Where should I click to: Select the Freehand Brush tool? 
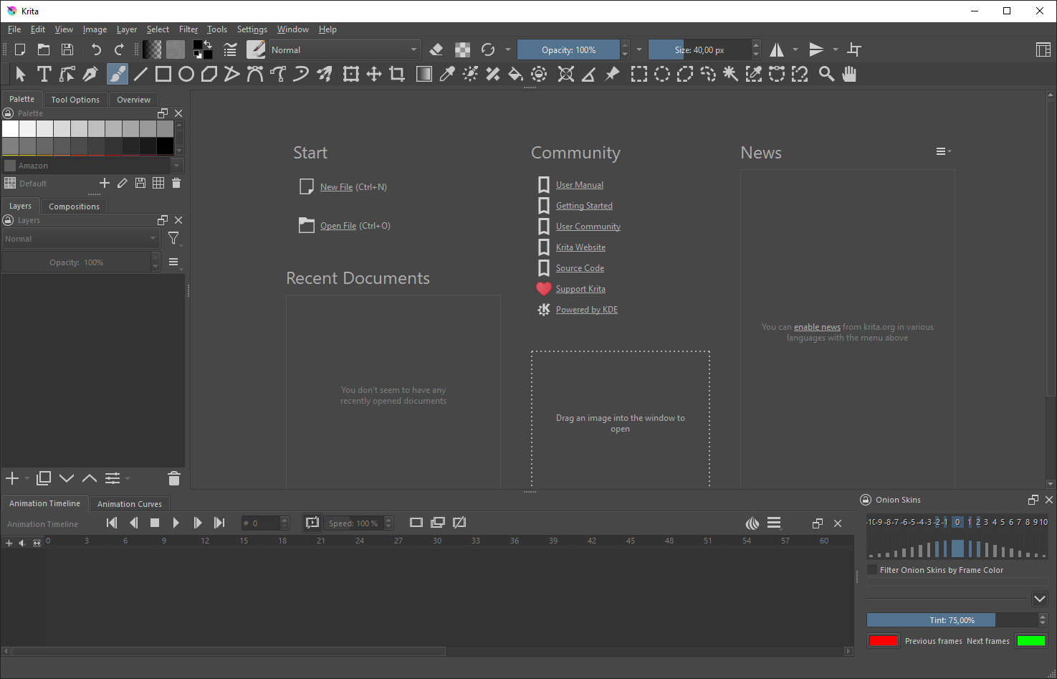118,74
